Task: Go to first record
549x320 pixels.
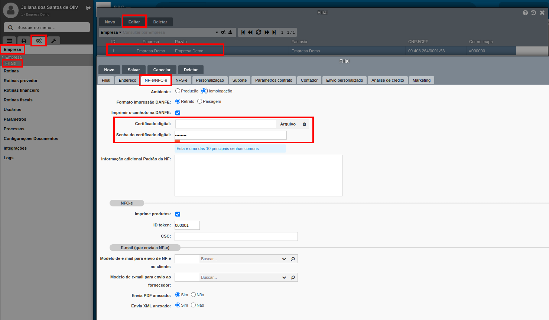Action: [x=243, y=32]
